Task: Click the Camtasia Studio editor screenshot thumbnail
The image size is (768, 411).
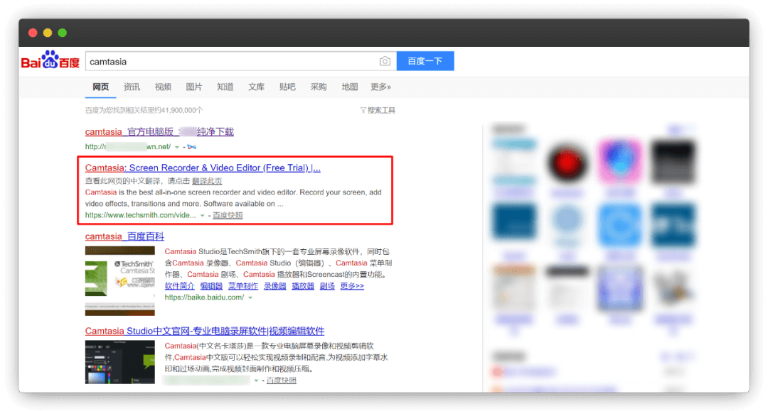Action: [120, 363]
